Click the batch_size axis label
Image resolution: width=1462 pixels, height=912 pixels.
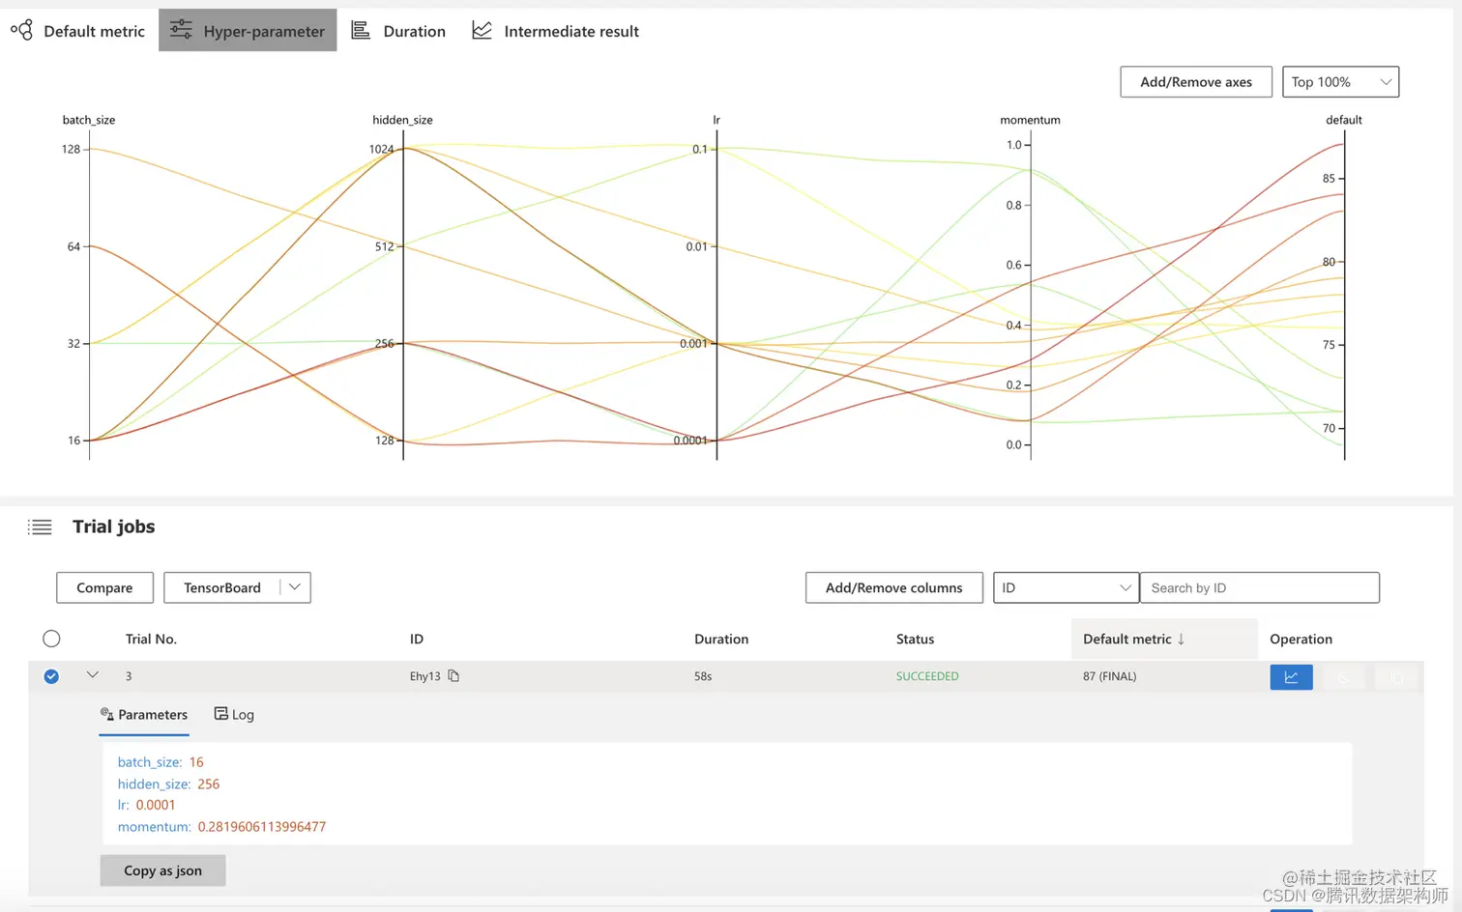pyautogui.click(x=89, y=120)
